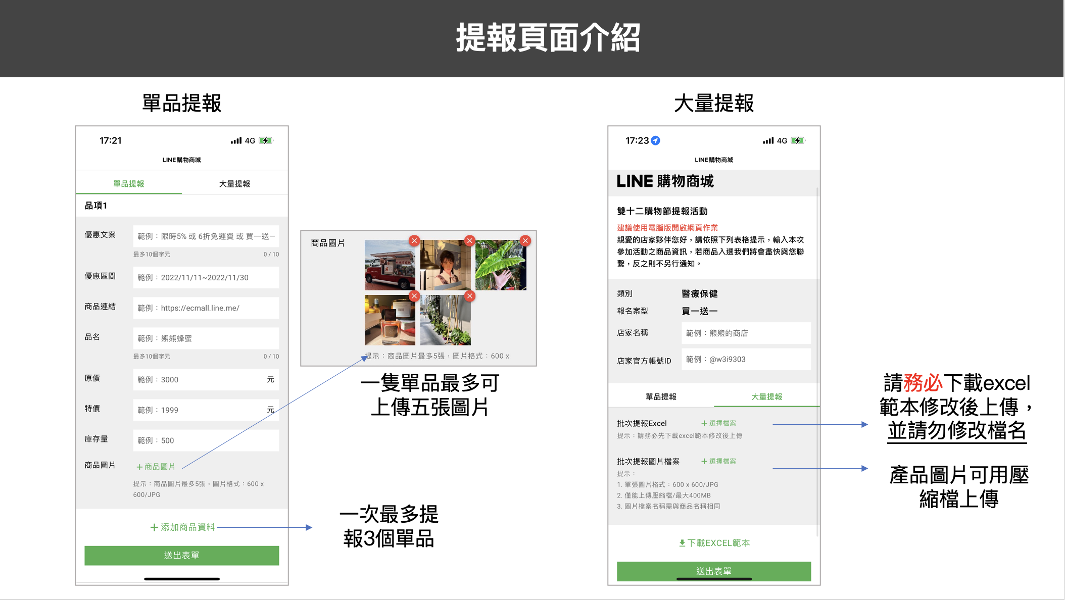Click the 品名 input field

(206, 338)
